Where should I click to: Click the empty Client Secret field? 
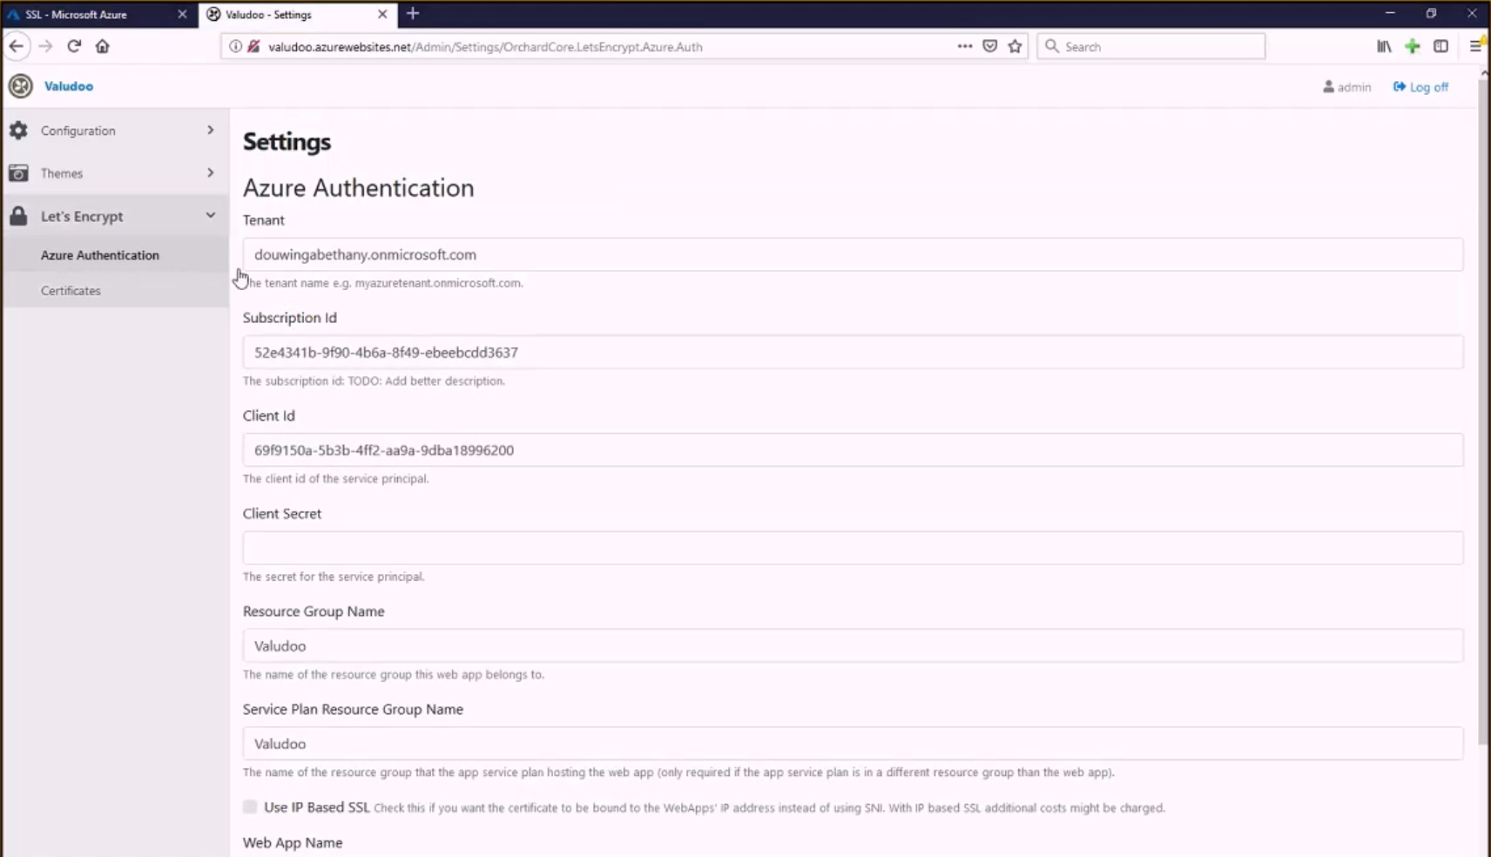click(x=853, y=548)
